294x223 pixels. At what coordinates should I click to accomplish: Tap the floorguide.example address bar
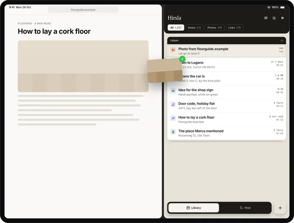(x=83, y=10)
